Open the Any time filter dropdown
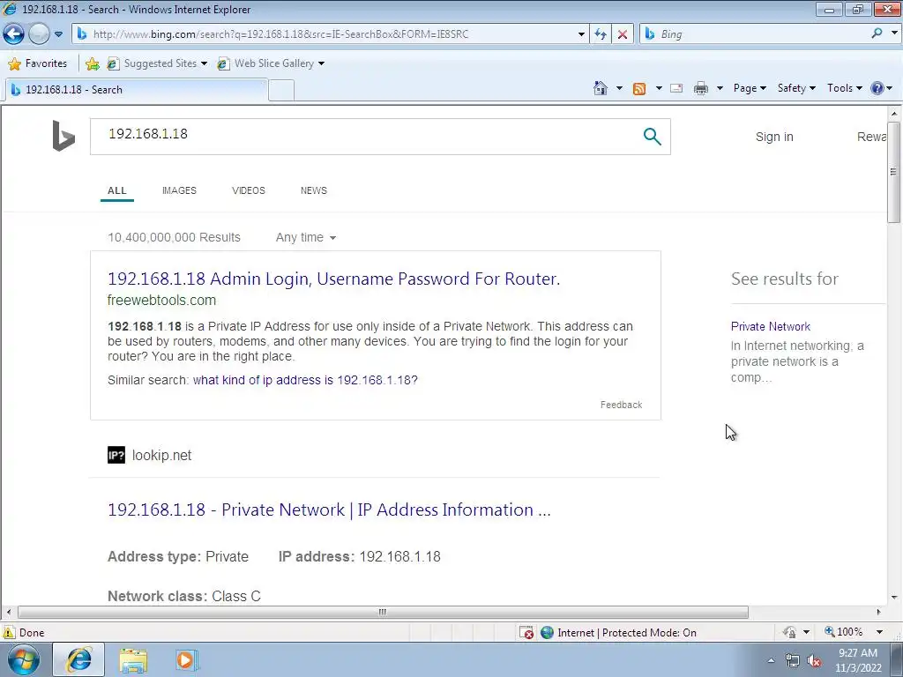This screenshot has height=677, width=903. point(306,237)
